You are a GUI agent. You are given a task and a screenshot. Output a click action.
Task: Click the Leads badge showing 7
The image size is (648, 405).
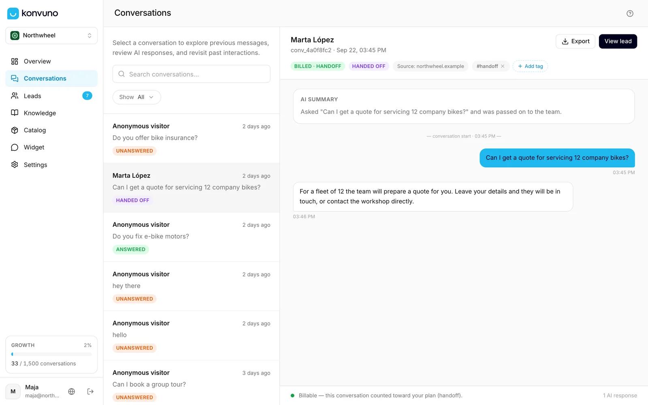pos(87,96)
